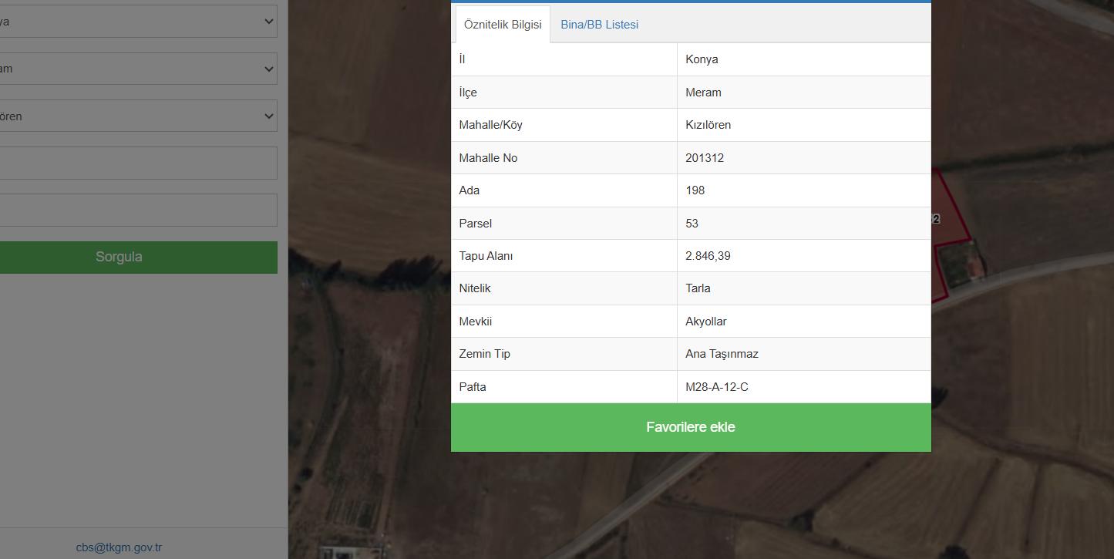Switch to the Bina/BB Listesi tab
The height and width of the screenshot is (559, 1114).
point(599,25)
